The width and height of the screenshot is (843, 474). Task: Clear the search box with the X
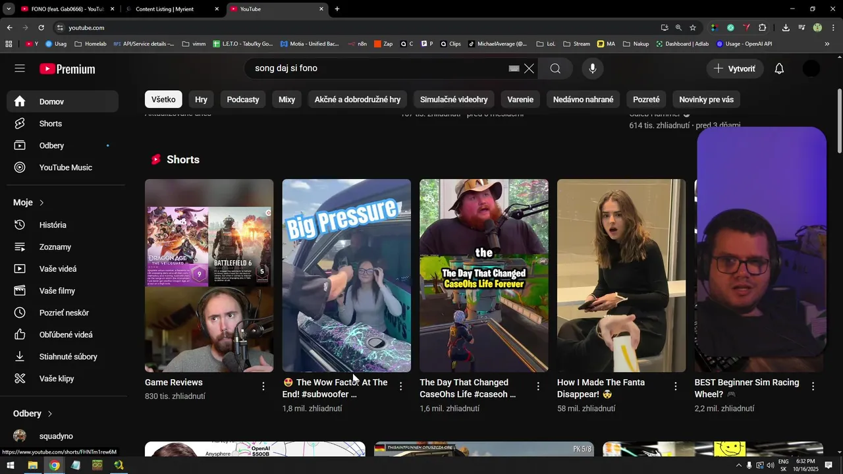(x=529, y=68)
